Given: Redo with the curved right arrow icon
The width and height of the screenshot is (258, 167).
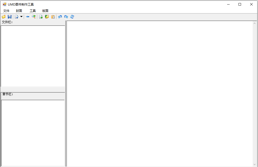Looking at the screenshot, I should 66,17.
